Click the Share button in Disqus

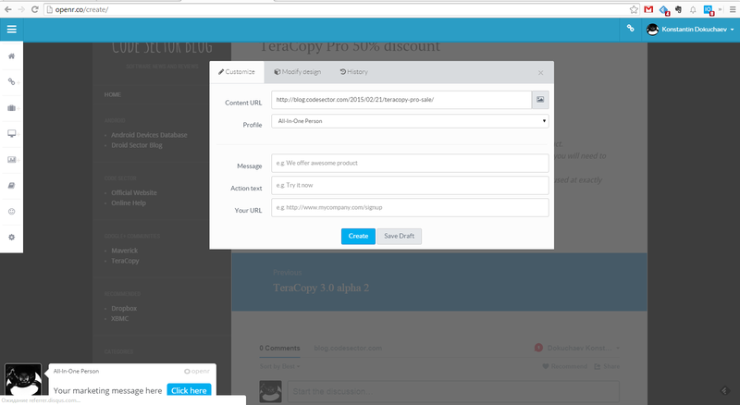point(607,366)
